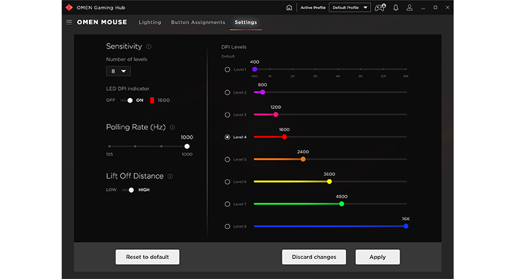The height and width of the screenshot is (279, 516).
Task: Click the Reset to default button
Action: click(x=147, y=257)
